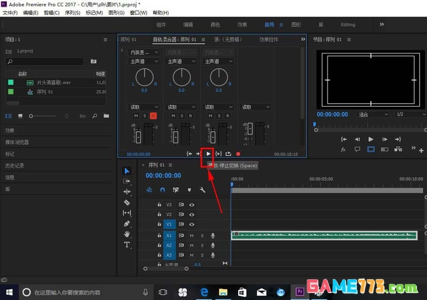Screen dimensions: 427x300
Task: Click the nest sequence insert icon
Action: pos(149,190)
